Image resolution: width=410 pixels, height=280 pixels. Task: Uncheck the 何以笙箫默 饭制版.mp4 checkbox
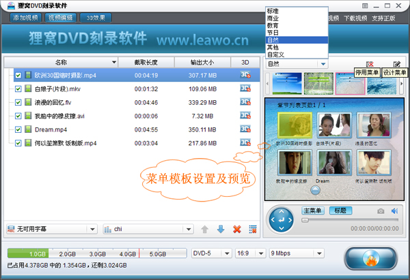(x=18, y=143)
